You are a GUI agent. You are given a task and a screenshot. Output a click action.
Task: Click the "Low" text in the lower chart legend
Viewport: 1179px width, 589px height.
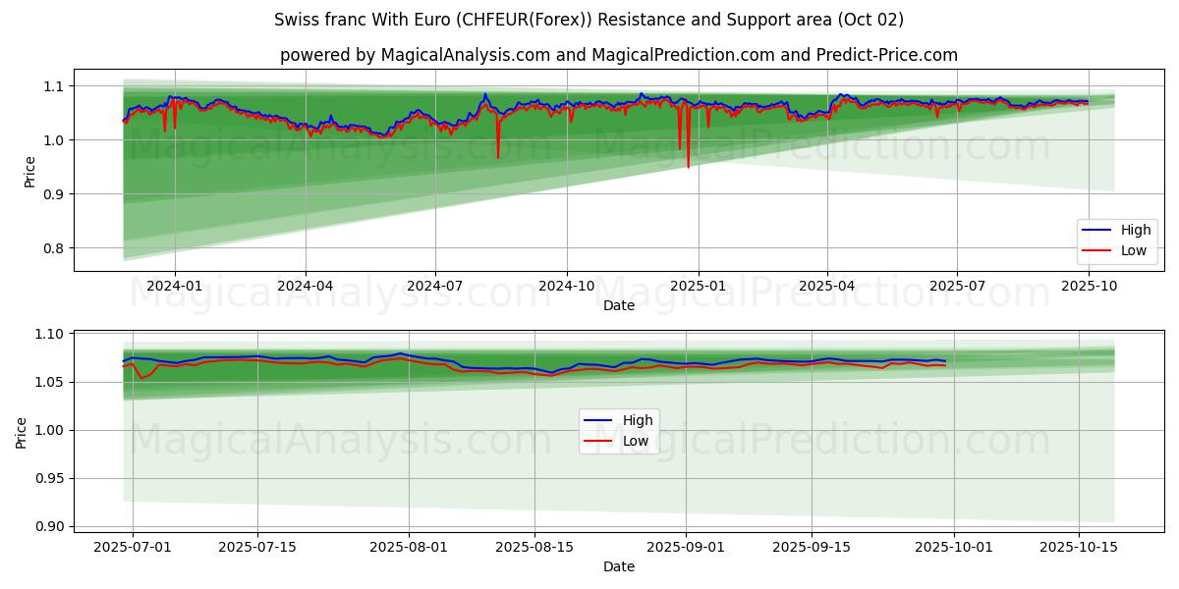[x=636, y=441]
